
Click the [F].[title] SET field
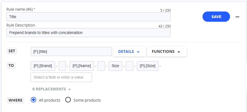coord(71,51)
